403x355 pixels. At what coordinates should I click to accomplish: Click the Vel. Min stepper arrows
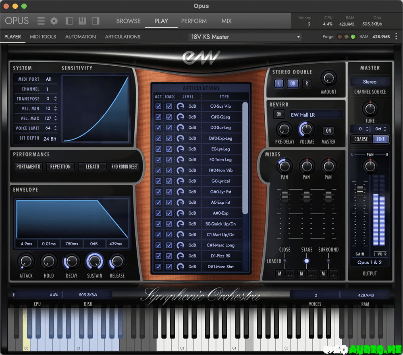tap(56, 109)
